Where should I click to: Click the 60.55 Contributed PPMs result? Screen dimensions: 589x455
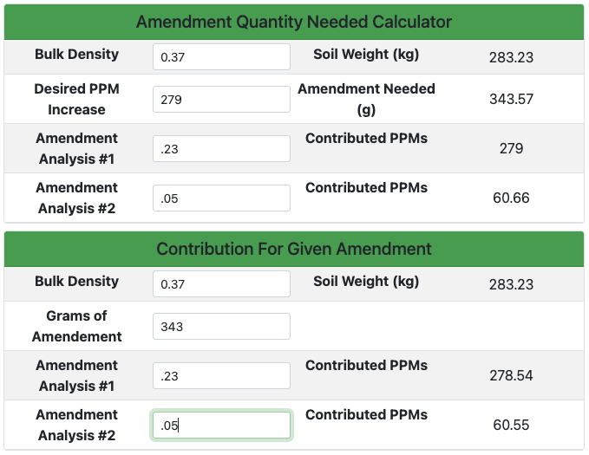pos(511,426)
